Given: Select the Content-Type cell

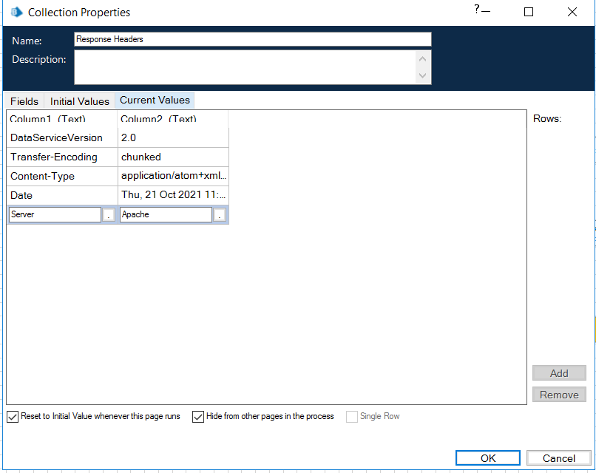Looking at the screenshot, I should 62,177.
